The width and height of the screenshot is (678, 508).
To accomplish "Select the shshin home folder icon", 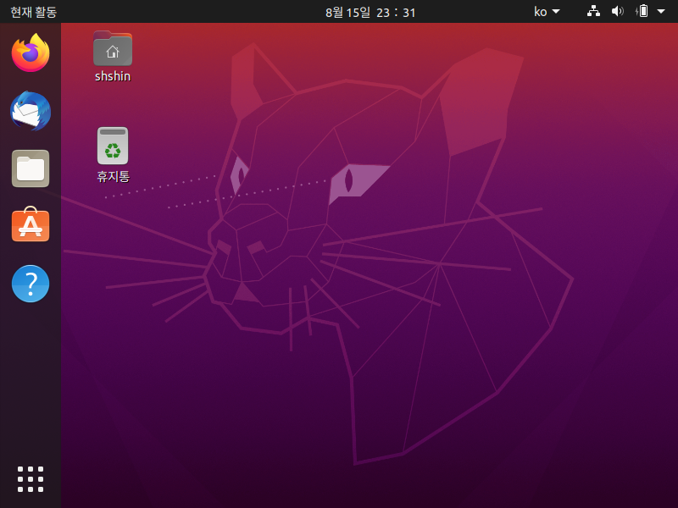I will (x=113, y=48).
